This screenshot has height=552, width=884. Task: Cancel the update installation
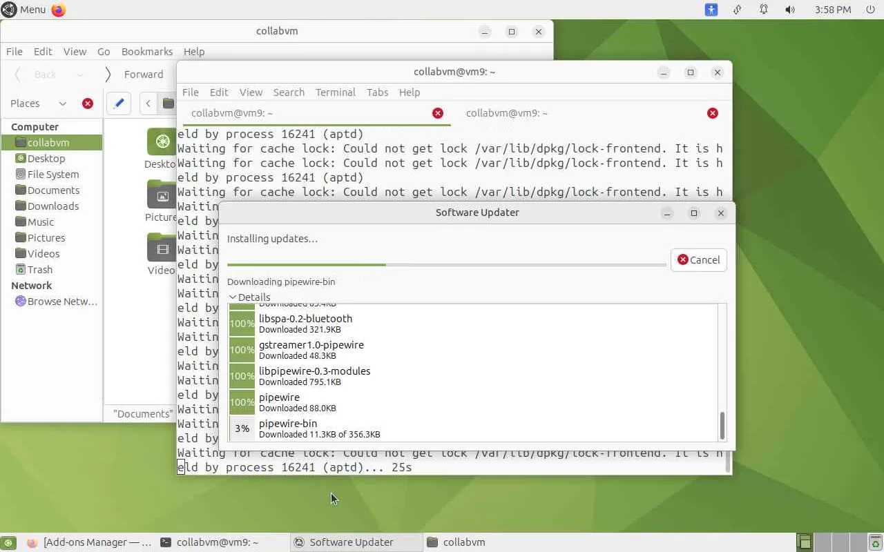[x=699, y=260]
